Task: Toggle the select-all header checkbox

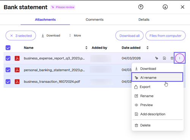Action: click(8, 48)
